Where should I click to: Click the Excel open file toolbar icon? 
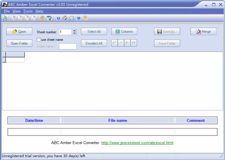pyautogui.click(x=5, y=18)
